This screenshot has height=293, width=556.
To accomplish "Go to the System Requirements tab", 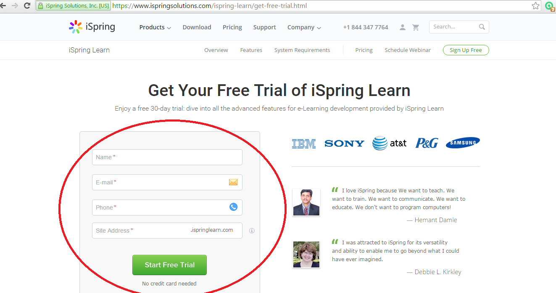I will coord(302,50).
